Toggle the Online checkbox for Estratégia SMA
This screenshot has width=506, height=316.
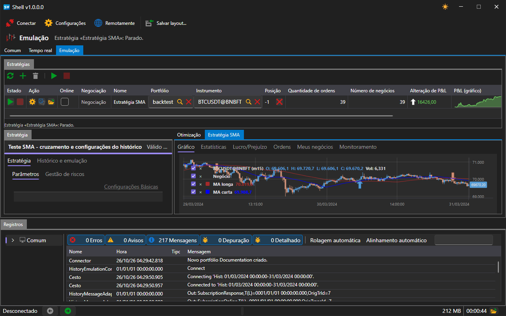[x=65, y=102]
